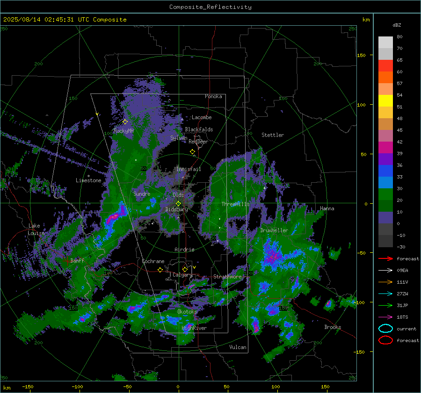Screen dimensions: 421x393
Task: Click the Hanna city label
Action: click(x=327, y=209)
